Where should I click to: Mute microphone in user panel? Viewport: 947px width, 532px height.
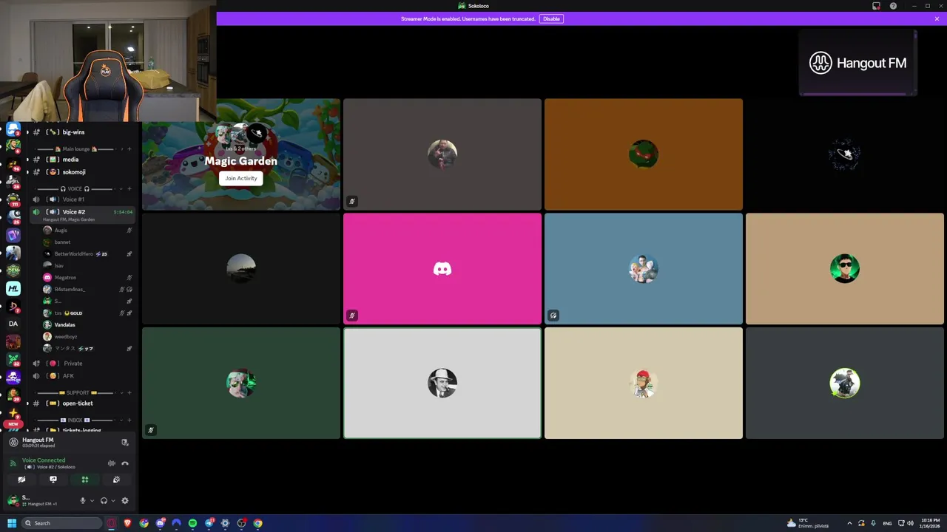pyautogui.click(x=83, y=501)
